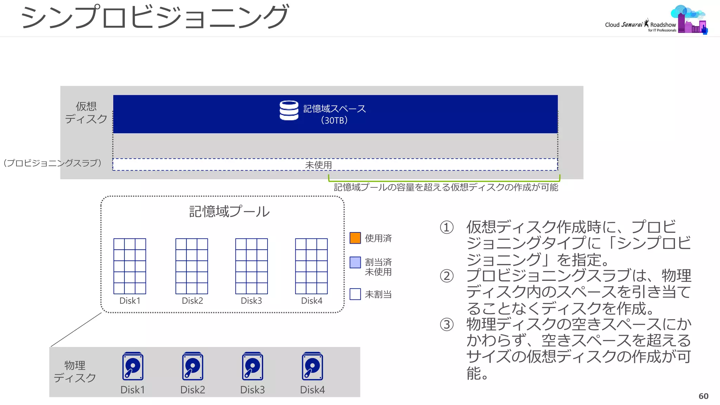Click the orange 使用済 legend swatch
The image size is (720, 405).
click(355, 238)
